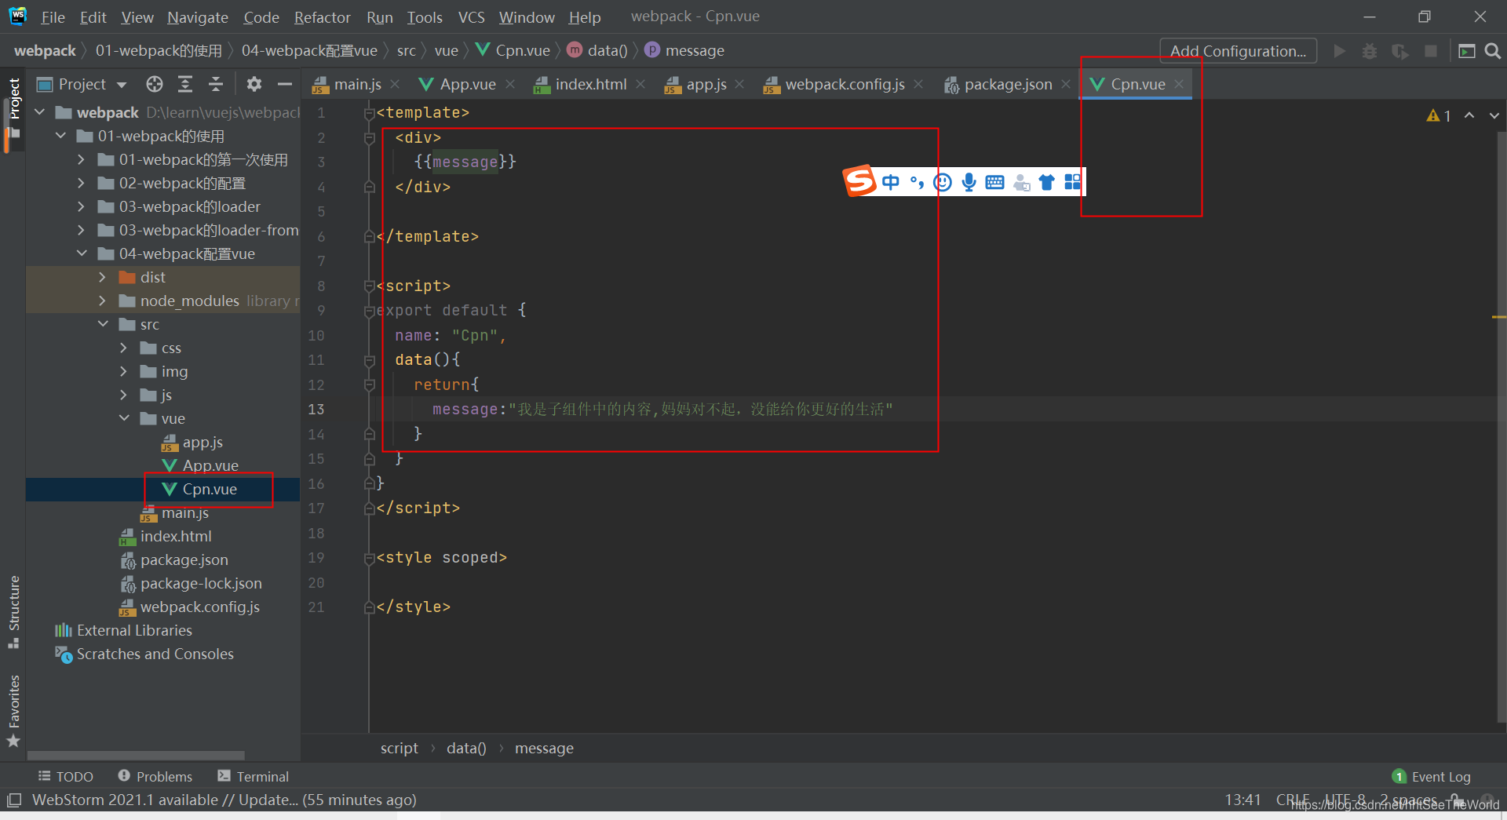Viewport: 1507px width, 820px height.
Task: Open Sogou soft keyboard icon
Action: tap(994, 182)
